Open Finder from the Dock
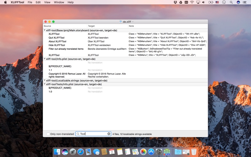This screenshot has width=251, height=157. pyautogui.click(x=57, y=152)
